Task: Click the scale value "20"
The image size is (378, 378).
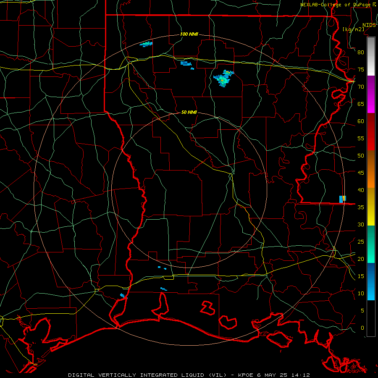Action: coord(361,259)
